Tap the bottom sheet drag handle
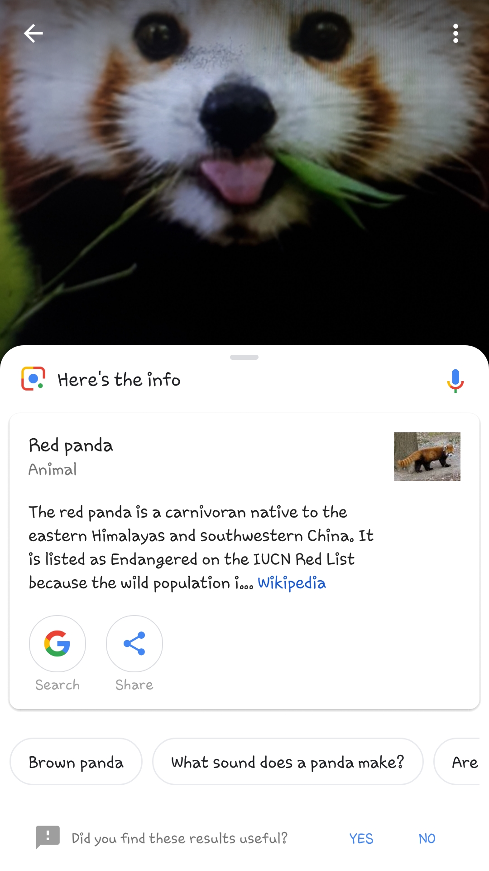The width and height of the screenshot is (489, 871). 244,357
